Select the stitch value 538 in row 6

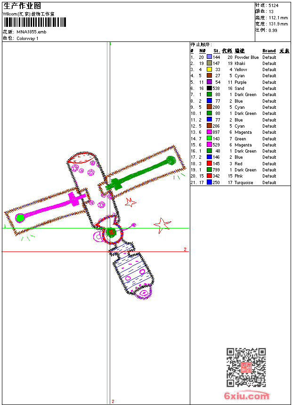(216, 89)
